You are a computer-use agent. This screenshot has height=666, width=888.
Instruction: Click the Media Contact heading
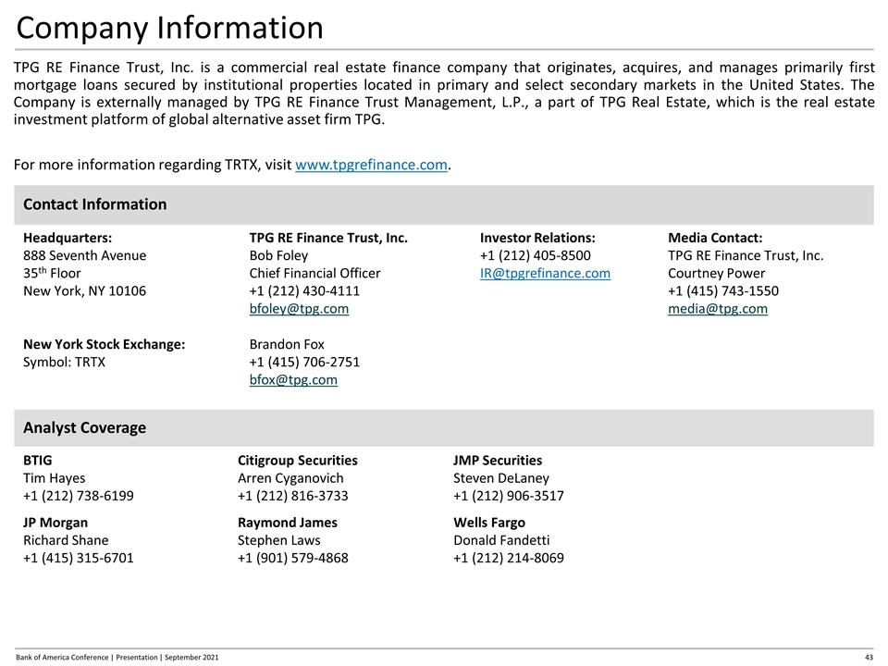pyautogui.click(x=715, y=238)
